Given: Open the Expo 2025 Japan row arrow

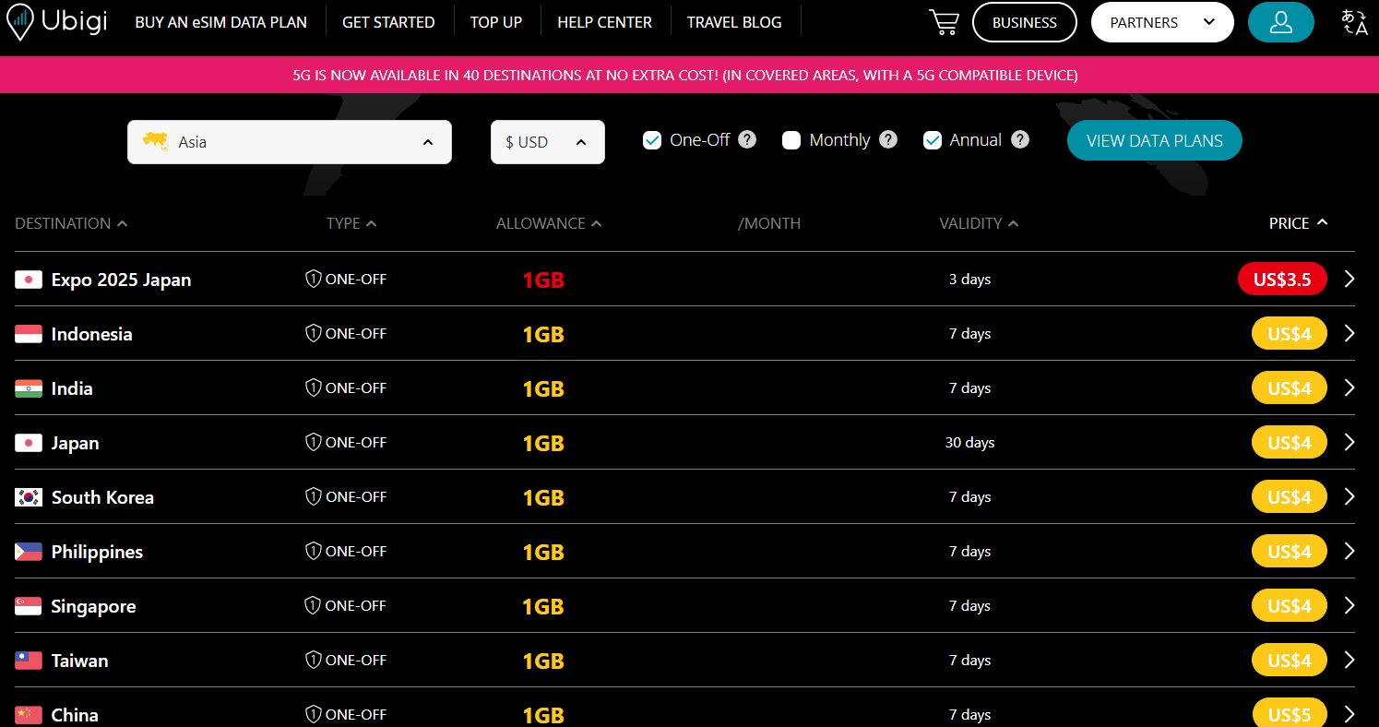Looking at the screenshot, I should click(1349, 279).
